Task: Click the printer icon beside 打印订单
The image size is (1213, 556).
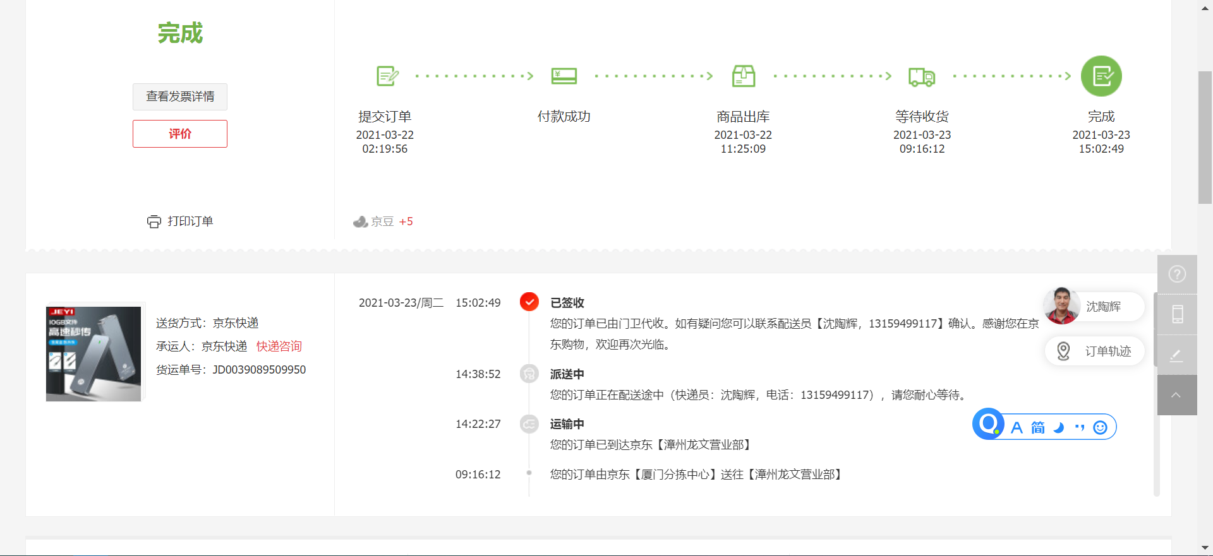Action: click(x=154, y=222)
